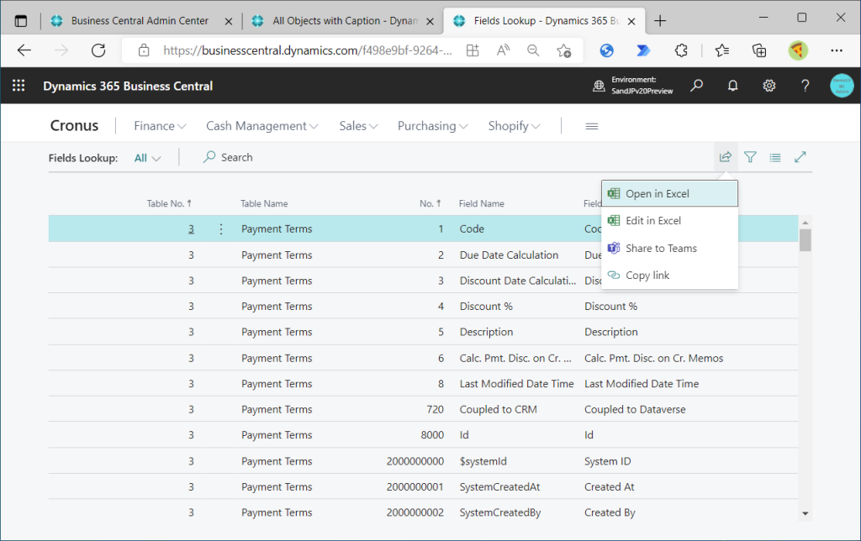This screenshot has height=541, width=861.
Task: Sort by the Table Name column header
Action: point(264,203)
